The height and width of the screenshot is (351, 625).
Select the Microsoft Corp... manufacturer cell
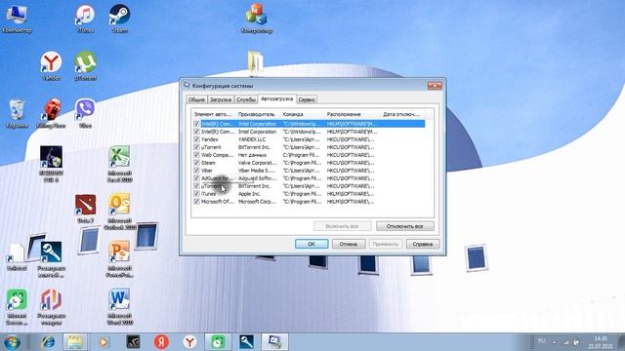pos(257,202)
